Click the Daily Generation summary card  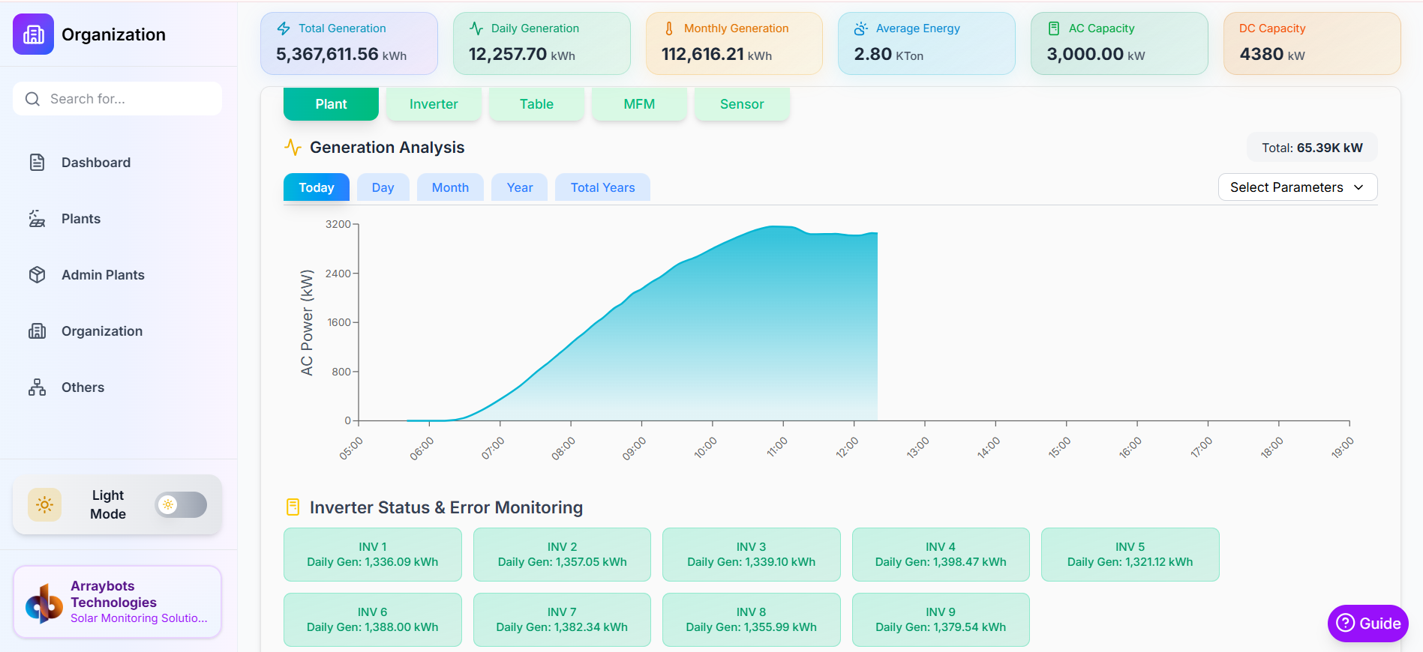tap(542, 43)
